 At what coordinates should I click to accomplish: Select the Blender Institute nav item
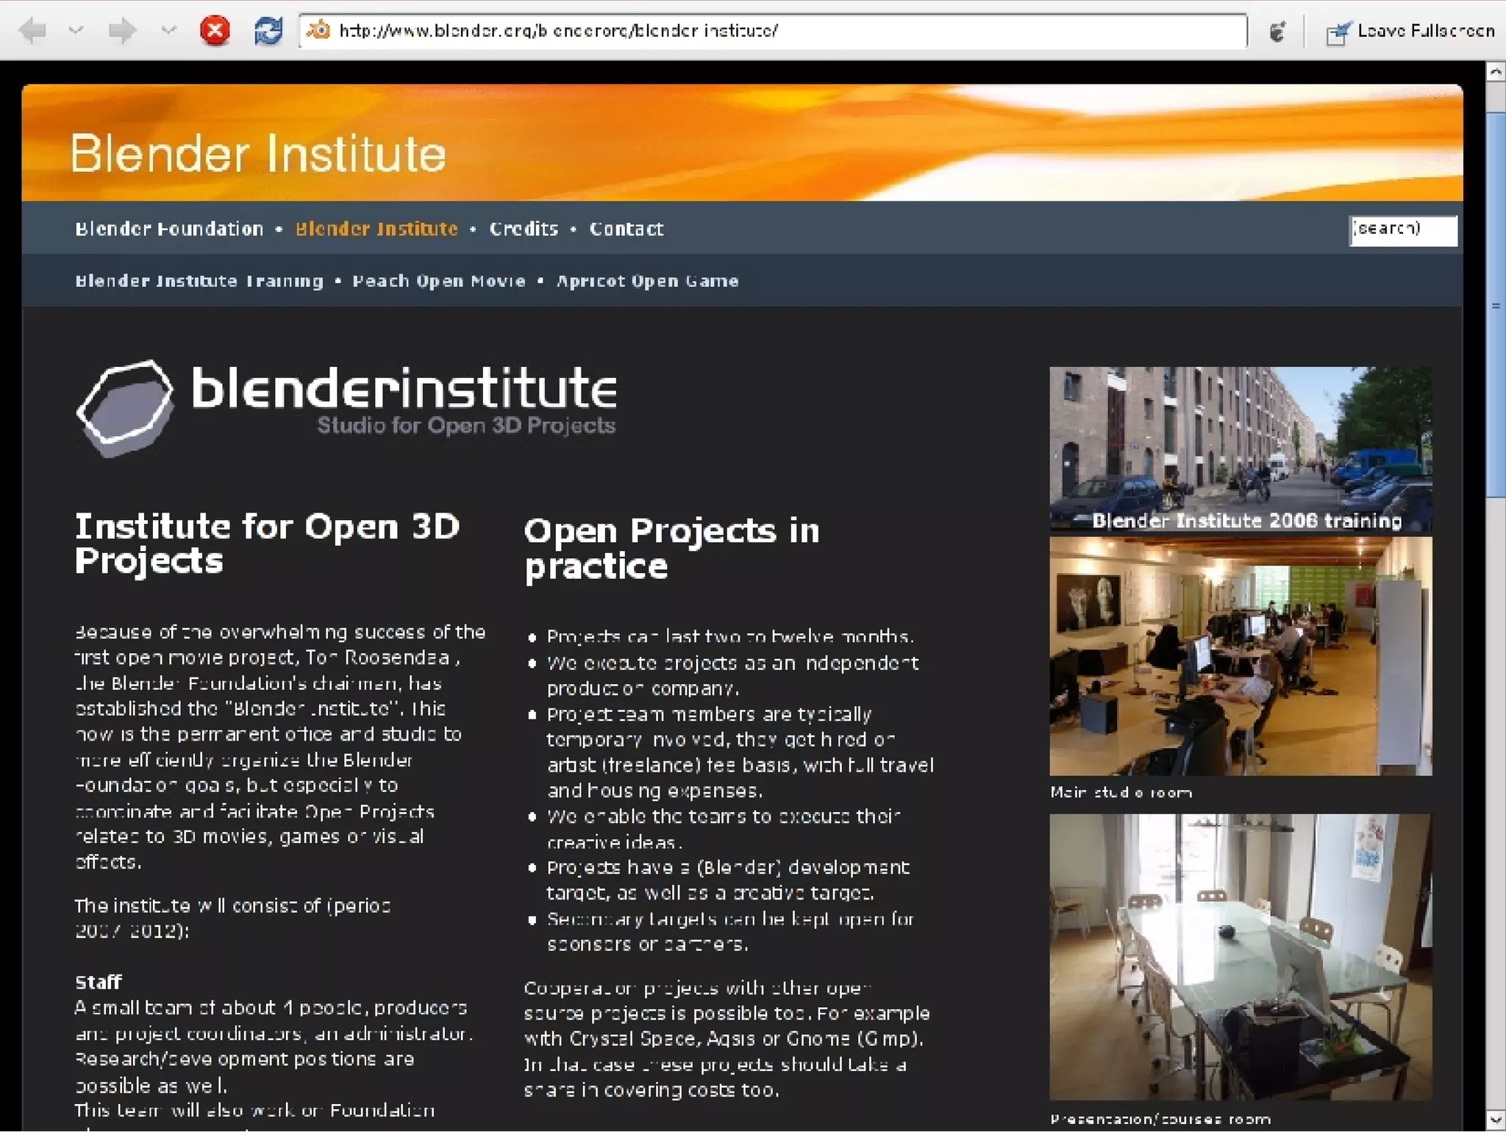(x=376, y=229)
